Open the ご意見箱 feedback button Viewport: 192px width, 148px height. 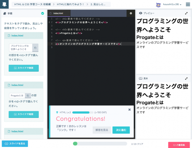pyautogui.click(x=179, y=145)
